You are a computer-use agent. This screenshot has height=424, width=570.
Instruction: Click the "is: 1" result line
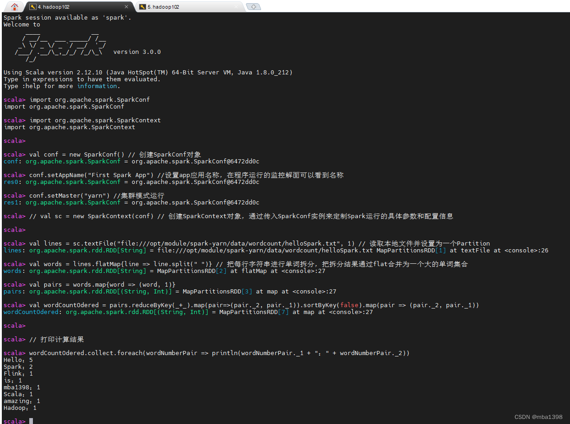click(x=13, y=381)
